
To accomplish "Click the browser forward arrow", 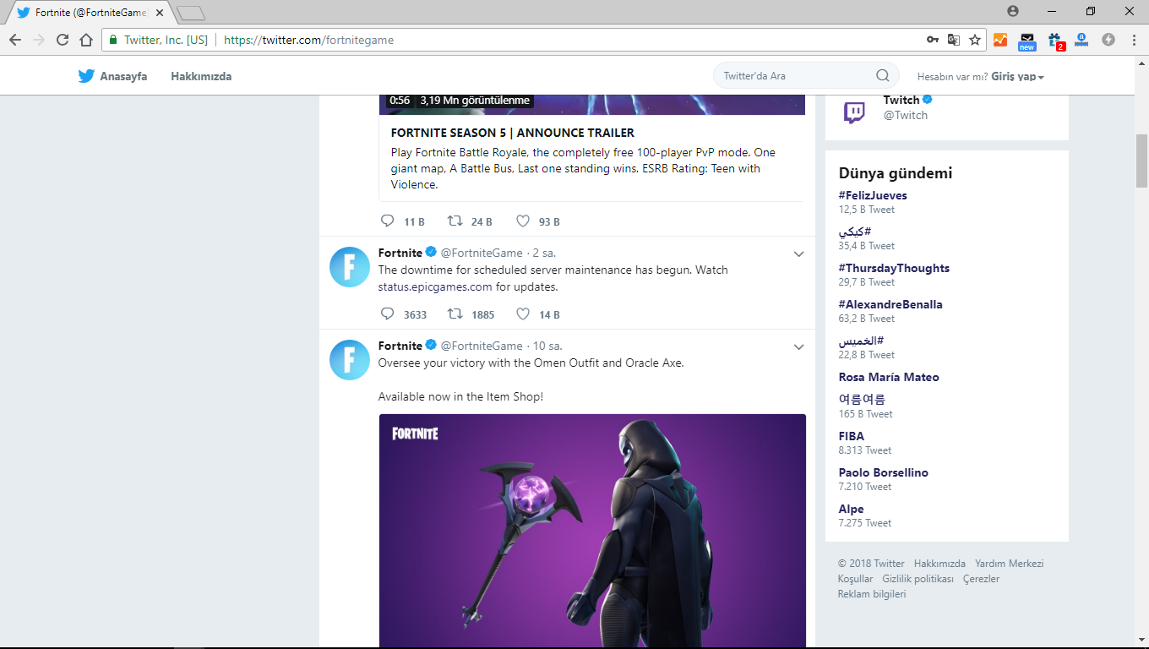I will [39, 40].
